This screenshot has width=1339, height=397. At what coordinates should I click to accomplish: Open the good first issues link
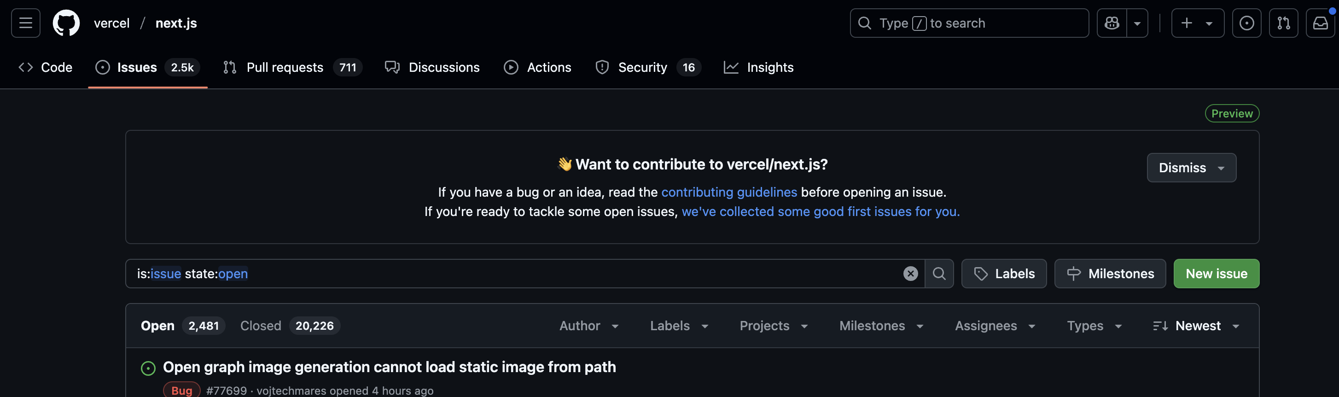(820, 211)
